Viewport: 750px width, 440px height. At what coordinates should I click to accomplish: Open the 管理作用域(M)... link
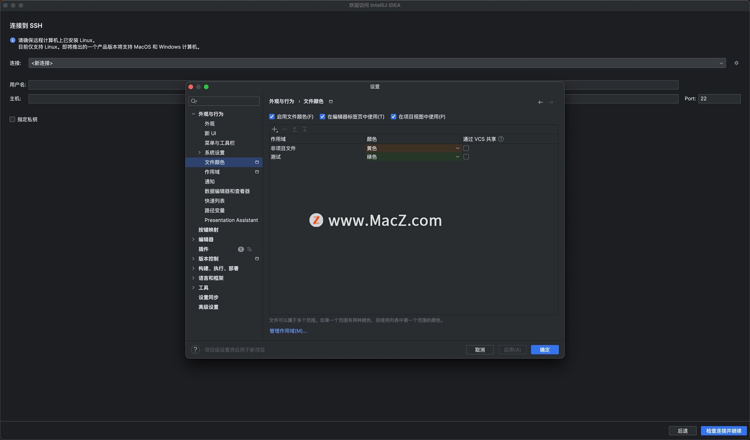tap(288, 331)
